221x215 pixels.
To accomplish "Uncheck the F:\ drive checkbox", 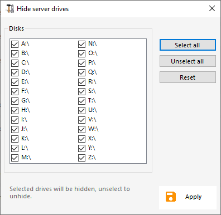I will point(15,91).
